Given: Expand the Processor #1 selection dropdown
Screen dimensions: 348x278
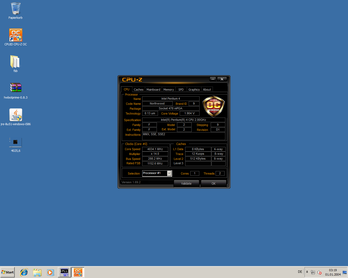Looking at the screenshot, I should click(x=169, y=173).
